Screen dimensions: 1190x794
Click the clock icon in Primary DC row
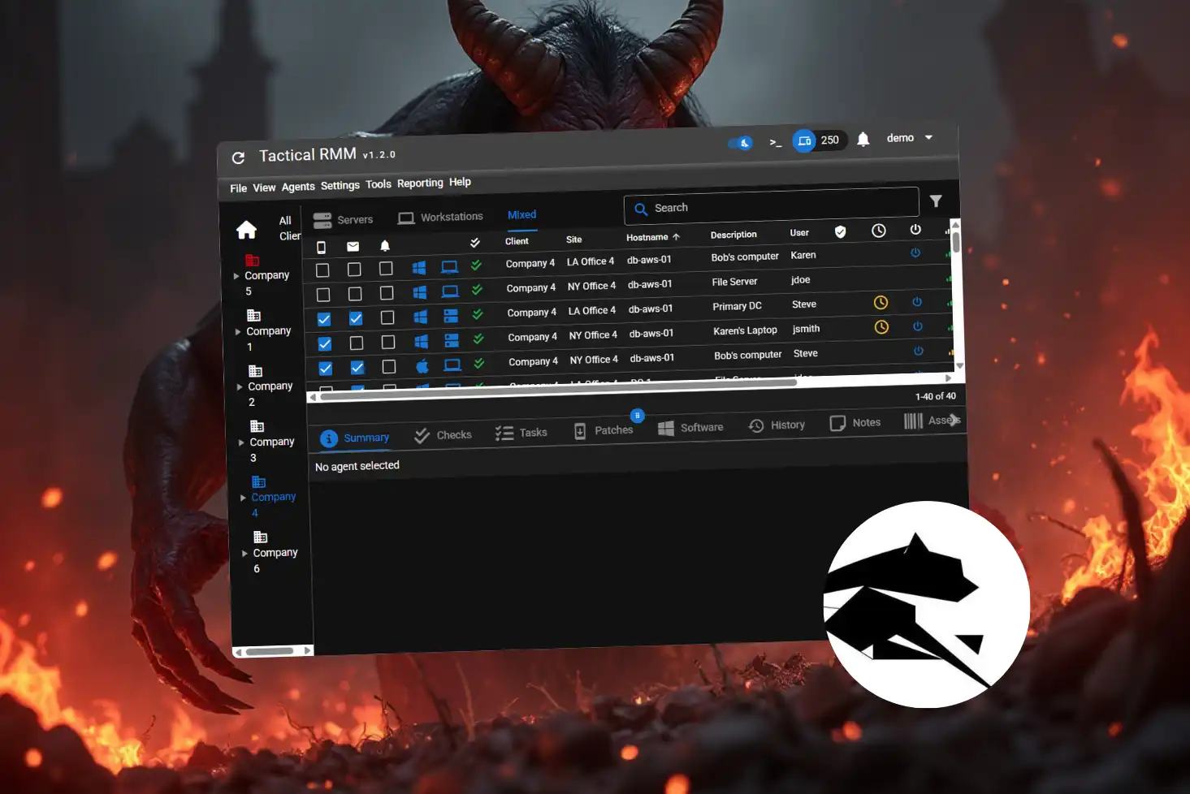point(881,303)
